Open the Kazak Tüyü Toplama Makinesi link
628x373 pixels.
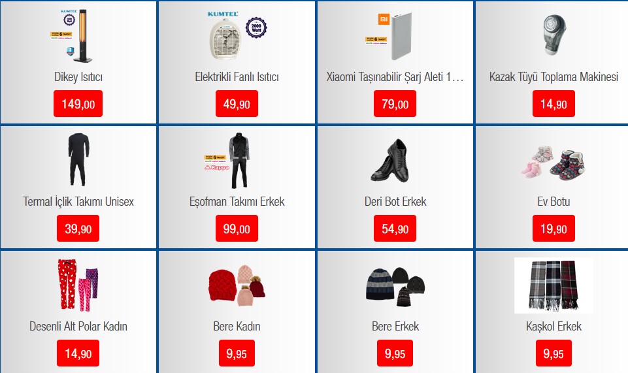(x=554, y=77)
